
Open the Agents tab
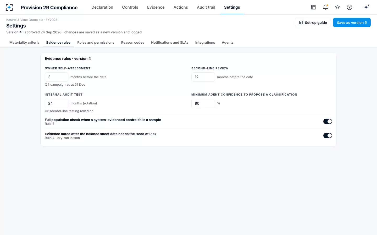pos(228,43)
